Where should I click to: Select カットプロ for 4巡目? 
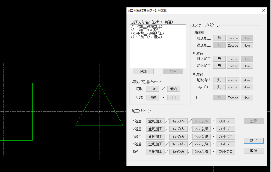226,144
